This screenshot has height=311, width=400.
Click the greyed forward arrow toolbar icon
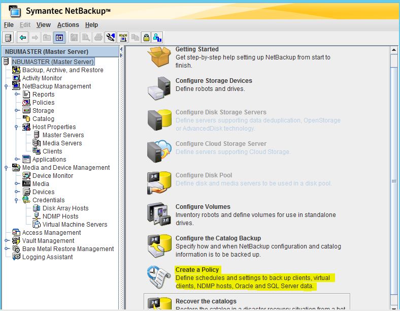point(35,38)
